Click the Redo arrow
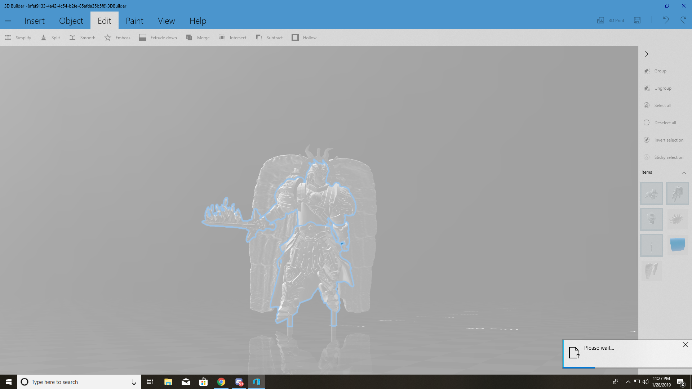The image size is (692, 389). (x=683, y=20)
